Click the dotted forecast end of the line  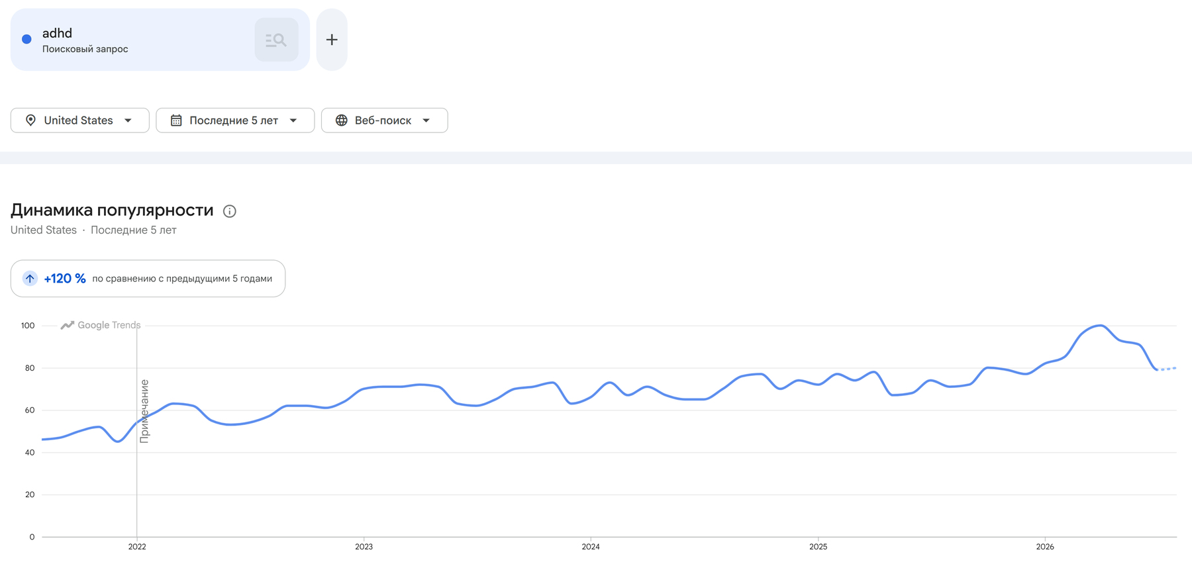(1167, 369)
